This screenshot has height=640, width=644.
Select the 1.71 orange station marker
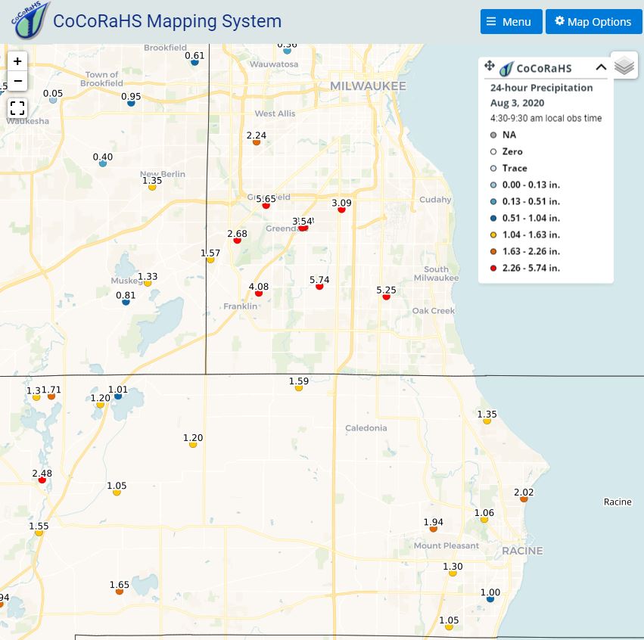pos(51,396)
